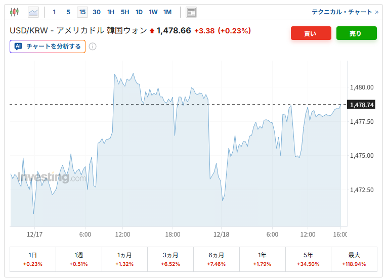Open the 5年 period tab
The image size is (387, 280).
pyautogui.click(x=308, y=259)
